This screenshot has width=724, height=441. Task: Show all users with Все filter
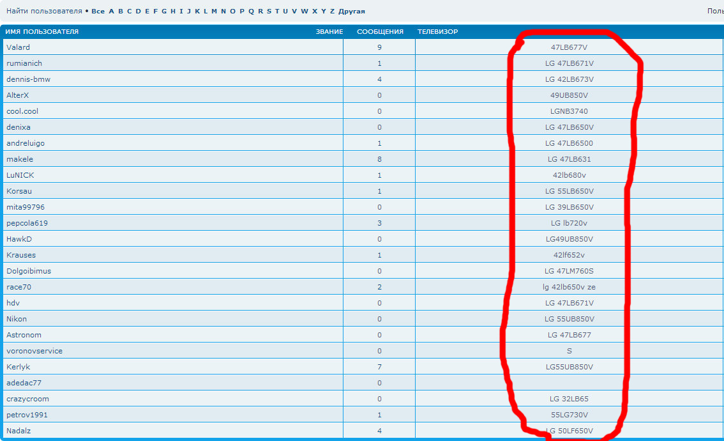tap(98, 12)
